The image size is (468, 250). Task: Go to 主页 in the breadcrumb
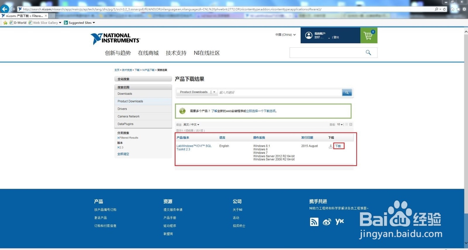[117, 70]
